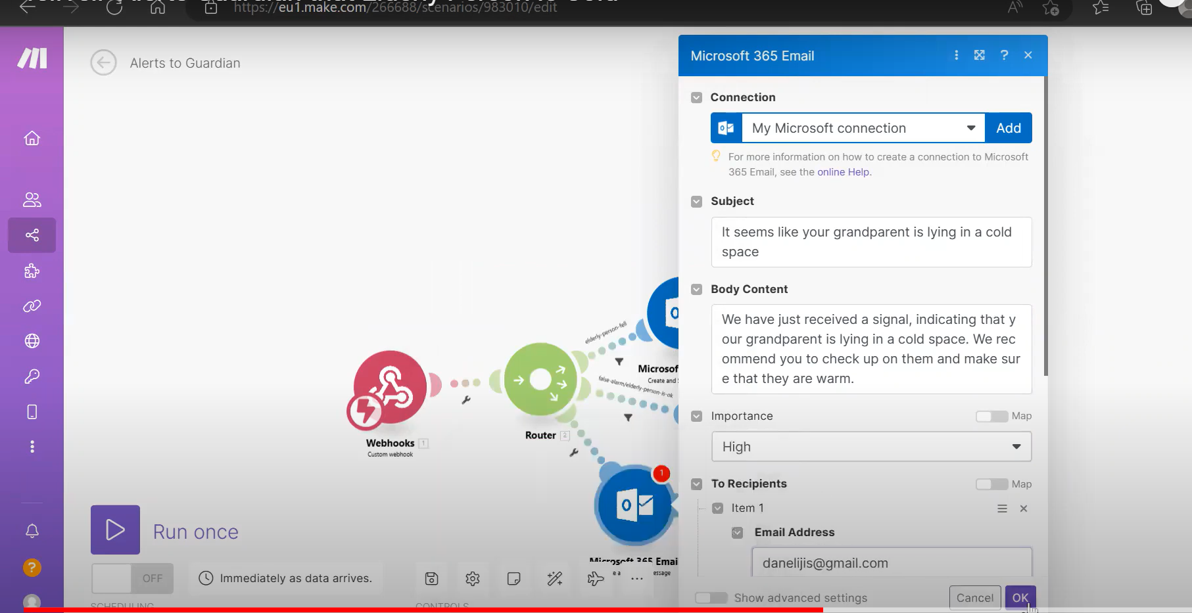
Task: Click the Alerts to Guardian scenario name
Action: tap(185, 63)
